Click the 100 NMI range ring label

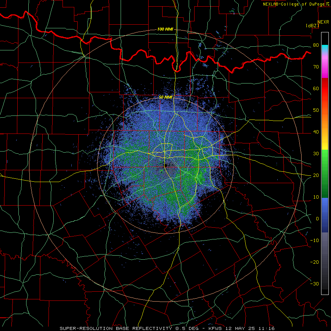(165, 29)
